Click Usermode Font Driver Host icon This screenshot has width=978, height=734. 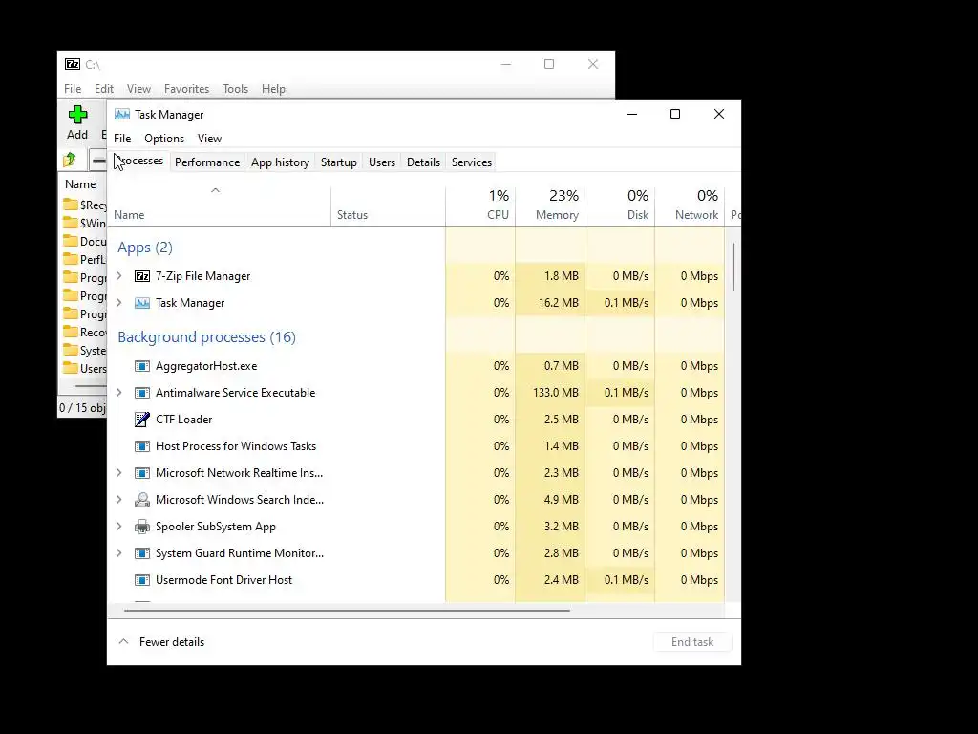click(142, 580)
